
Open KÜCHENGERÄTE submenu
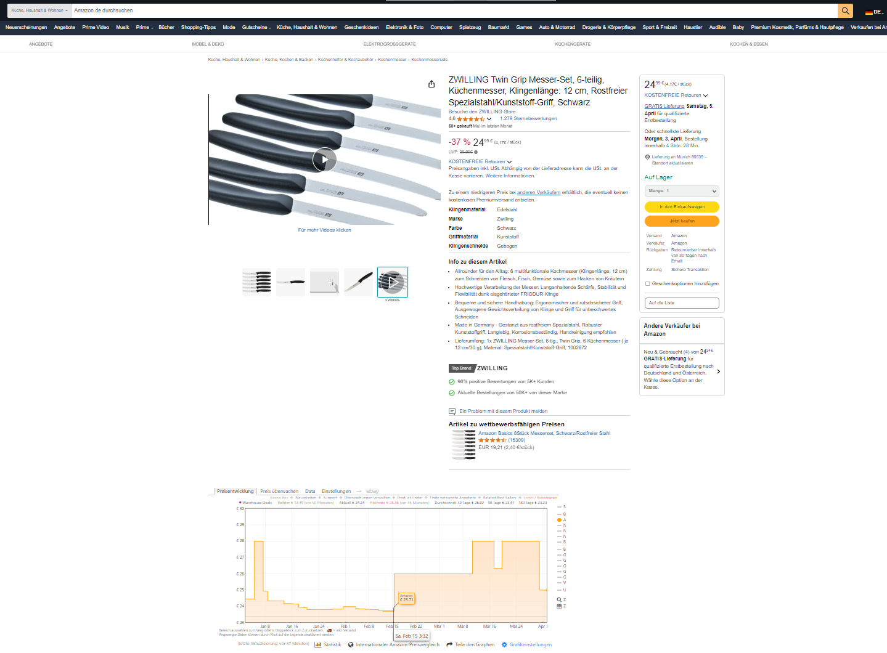coord(573,44)
